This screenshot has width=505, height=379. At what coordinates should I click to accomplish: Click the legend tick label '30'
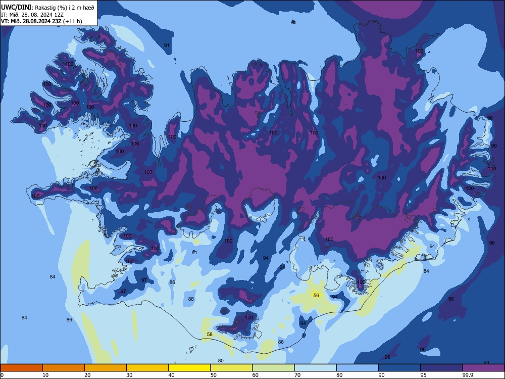[x=129, y=375]
